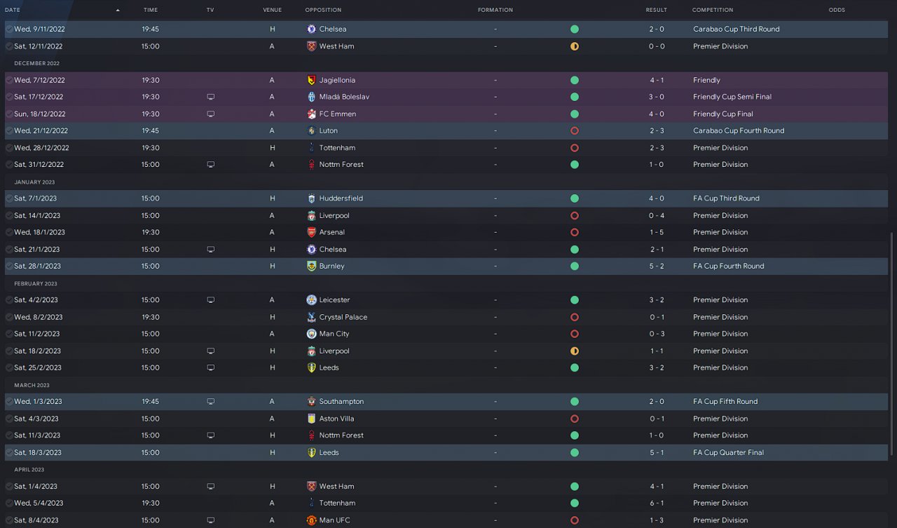Viewport: 897px width, 528px height.
Task: Click the TV icon for the Man UFC fixture
Action: click(x=210, y=520)
